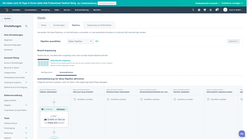Click the plus icon below the email action
247x139 pixels.
point(54,132)
